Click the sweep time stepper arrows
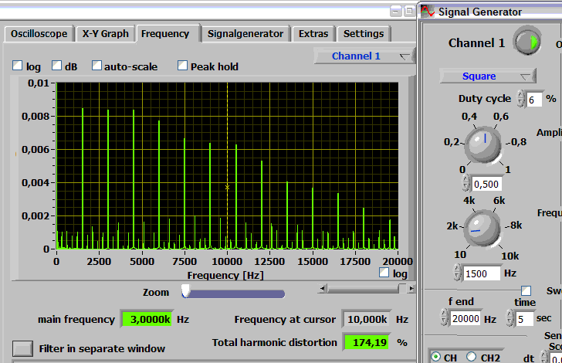 510,317
